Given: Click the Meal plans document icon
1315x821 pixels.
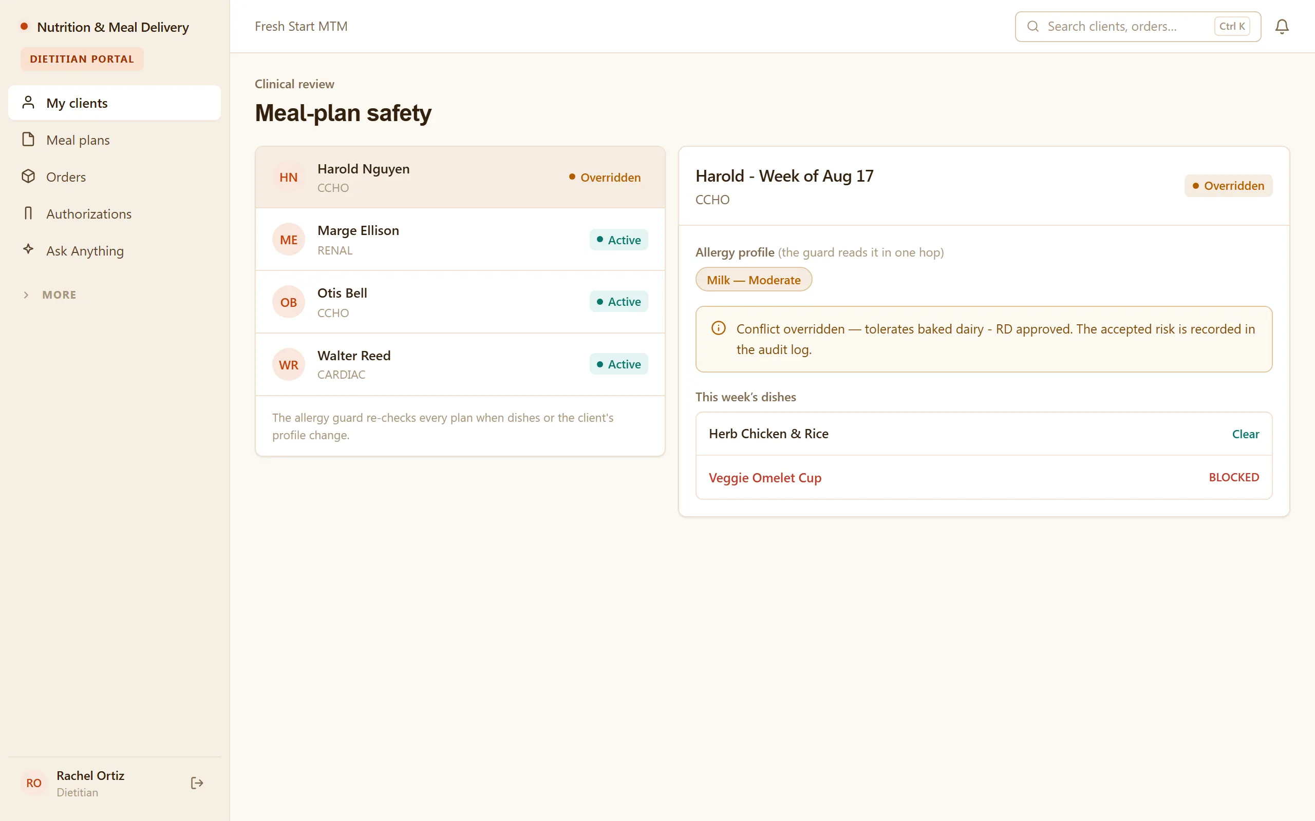Looking at the screenshot, I should click(x=28, y=140).
